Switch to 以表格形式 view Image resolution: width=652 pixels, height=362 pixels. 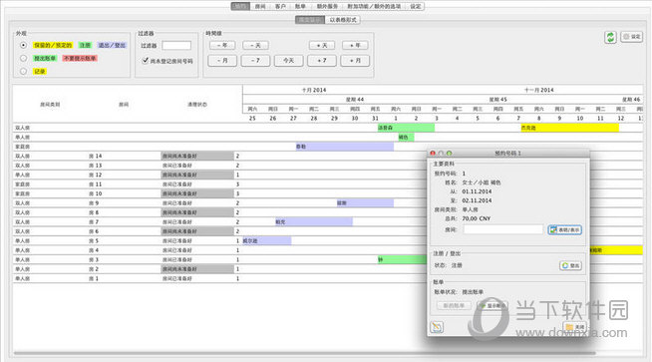[343, 20]
